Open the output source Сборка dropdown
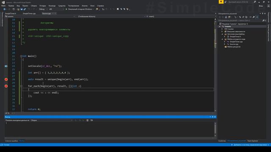Viewport: 271px width, 152px height. (x=52, y=120)
